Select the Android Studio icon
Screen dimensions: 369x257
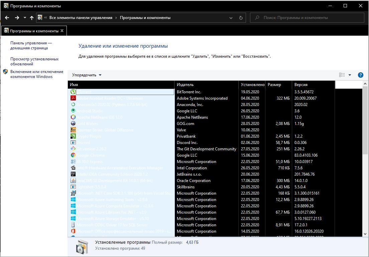pos(73,111)
